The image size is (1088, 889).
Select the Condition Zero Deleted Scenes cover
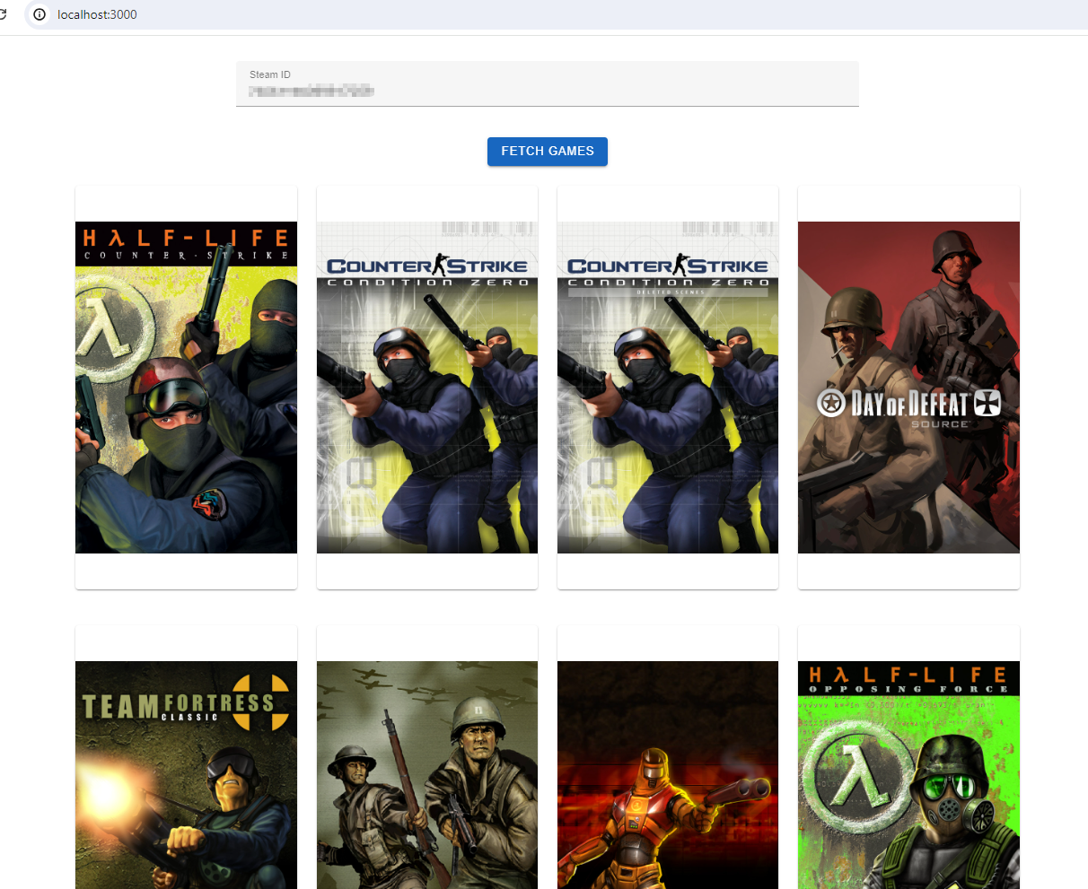click(668, 388)
